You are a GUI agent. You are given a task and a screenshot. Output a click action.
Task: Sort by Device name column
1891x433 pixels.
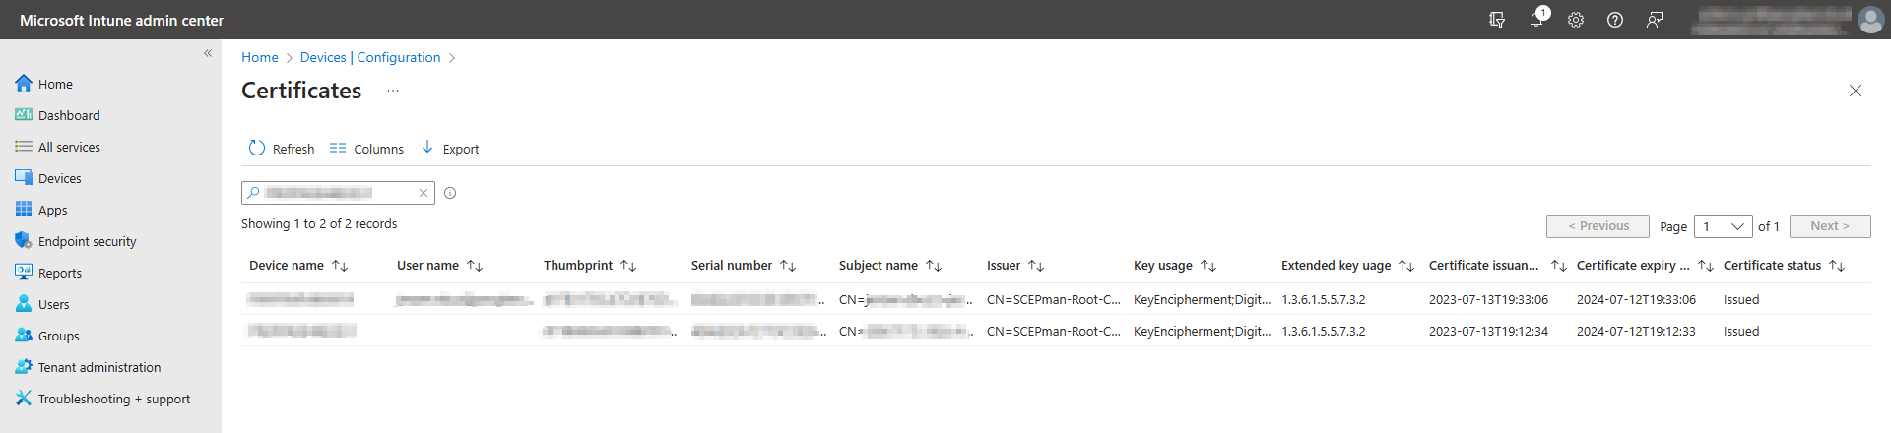340,266
